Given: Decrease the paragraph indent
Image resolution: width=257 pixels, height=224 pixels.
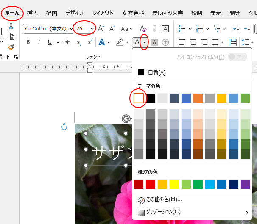Looking at the screenshot, I should [236, 29].
